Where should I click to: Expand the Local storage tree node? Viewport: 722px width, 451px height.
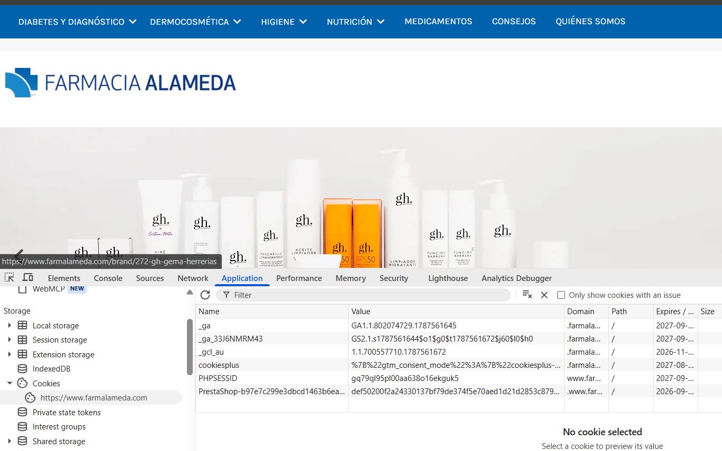[9, 325]
